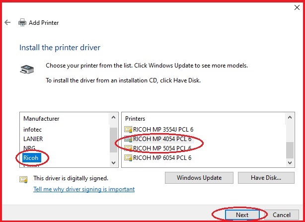The height and width of the screenshot is (222, 305).
Task: Click the Have Disk button
Action: pyautogui.click(x=266, y=178)
